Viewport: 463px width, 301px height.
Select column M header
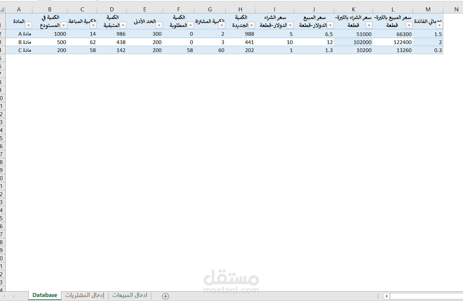tap(428, 9)
